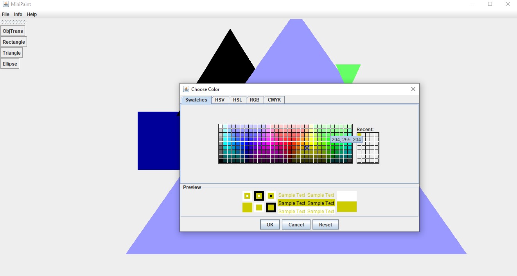Cancel the color selection

[x=296, y=224]
